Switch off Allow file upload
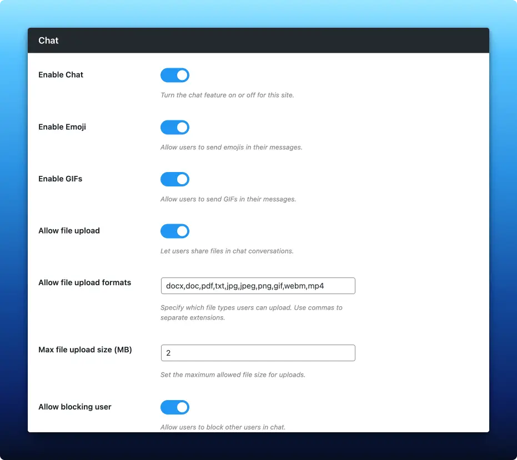 pos(175,231)
